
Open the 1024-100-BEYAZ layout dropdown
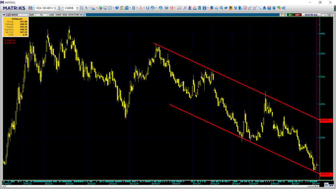pos(55,8)
